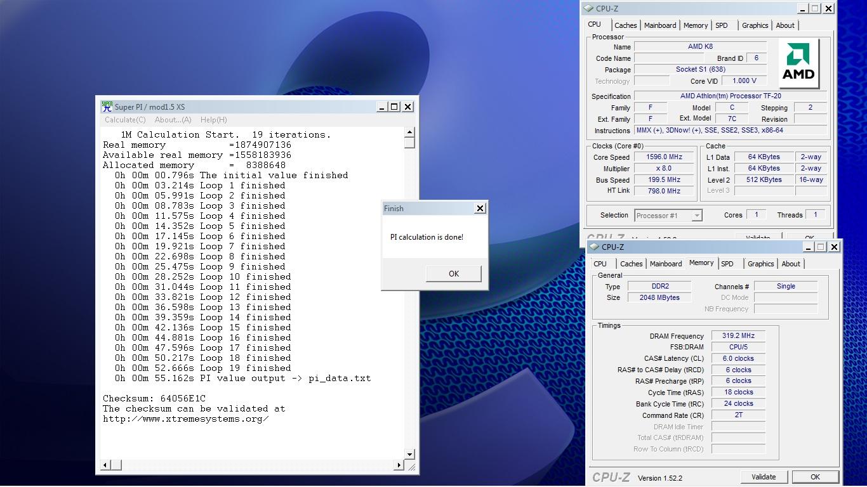Screen dimensions: 867x487
Task: Click the HT Link 798.0 MHz value
Action: point(664,191)
